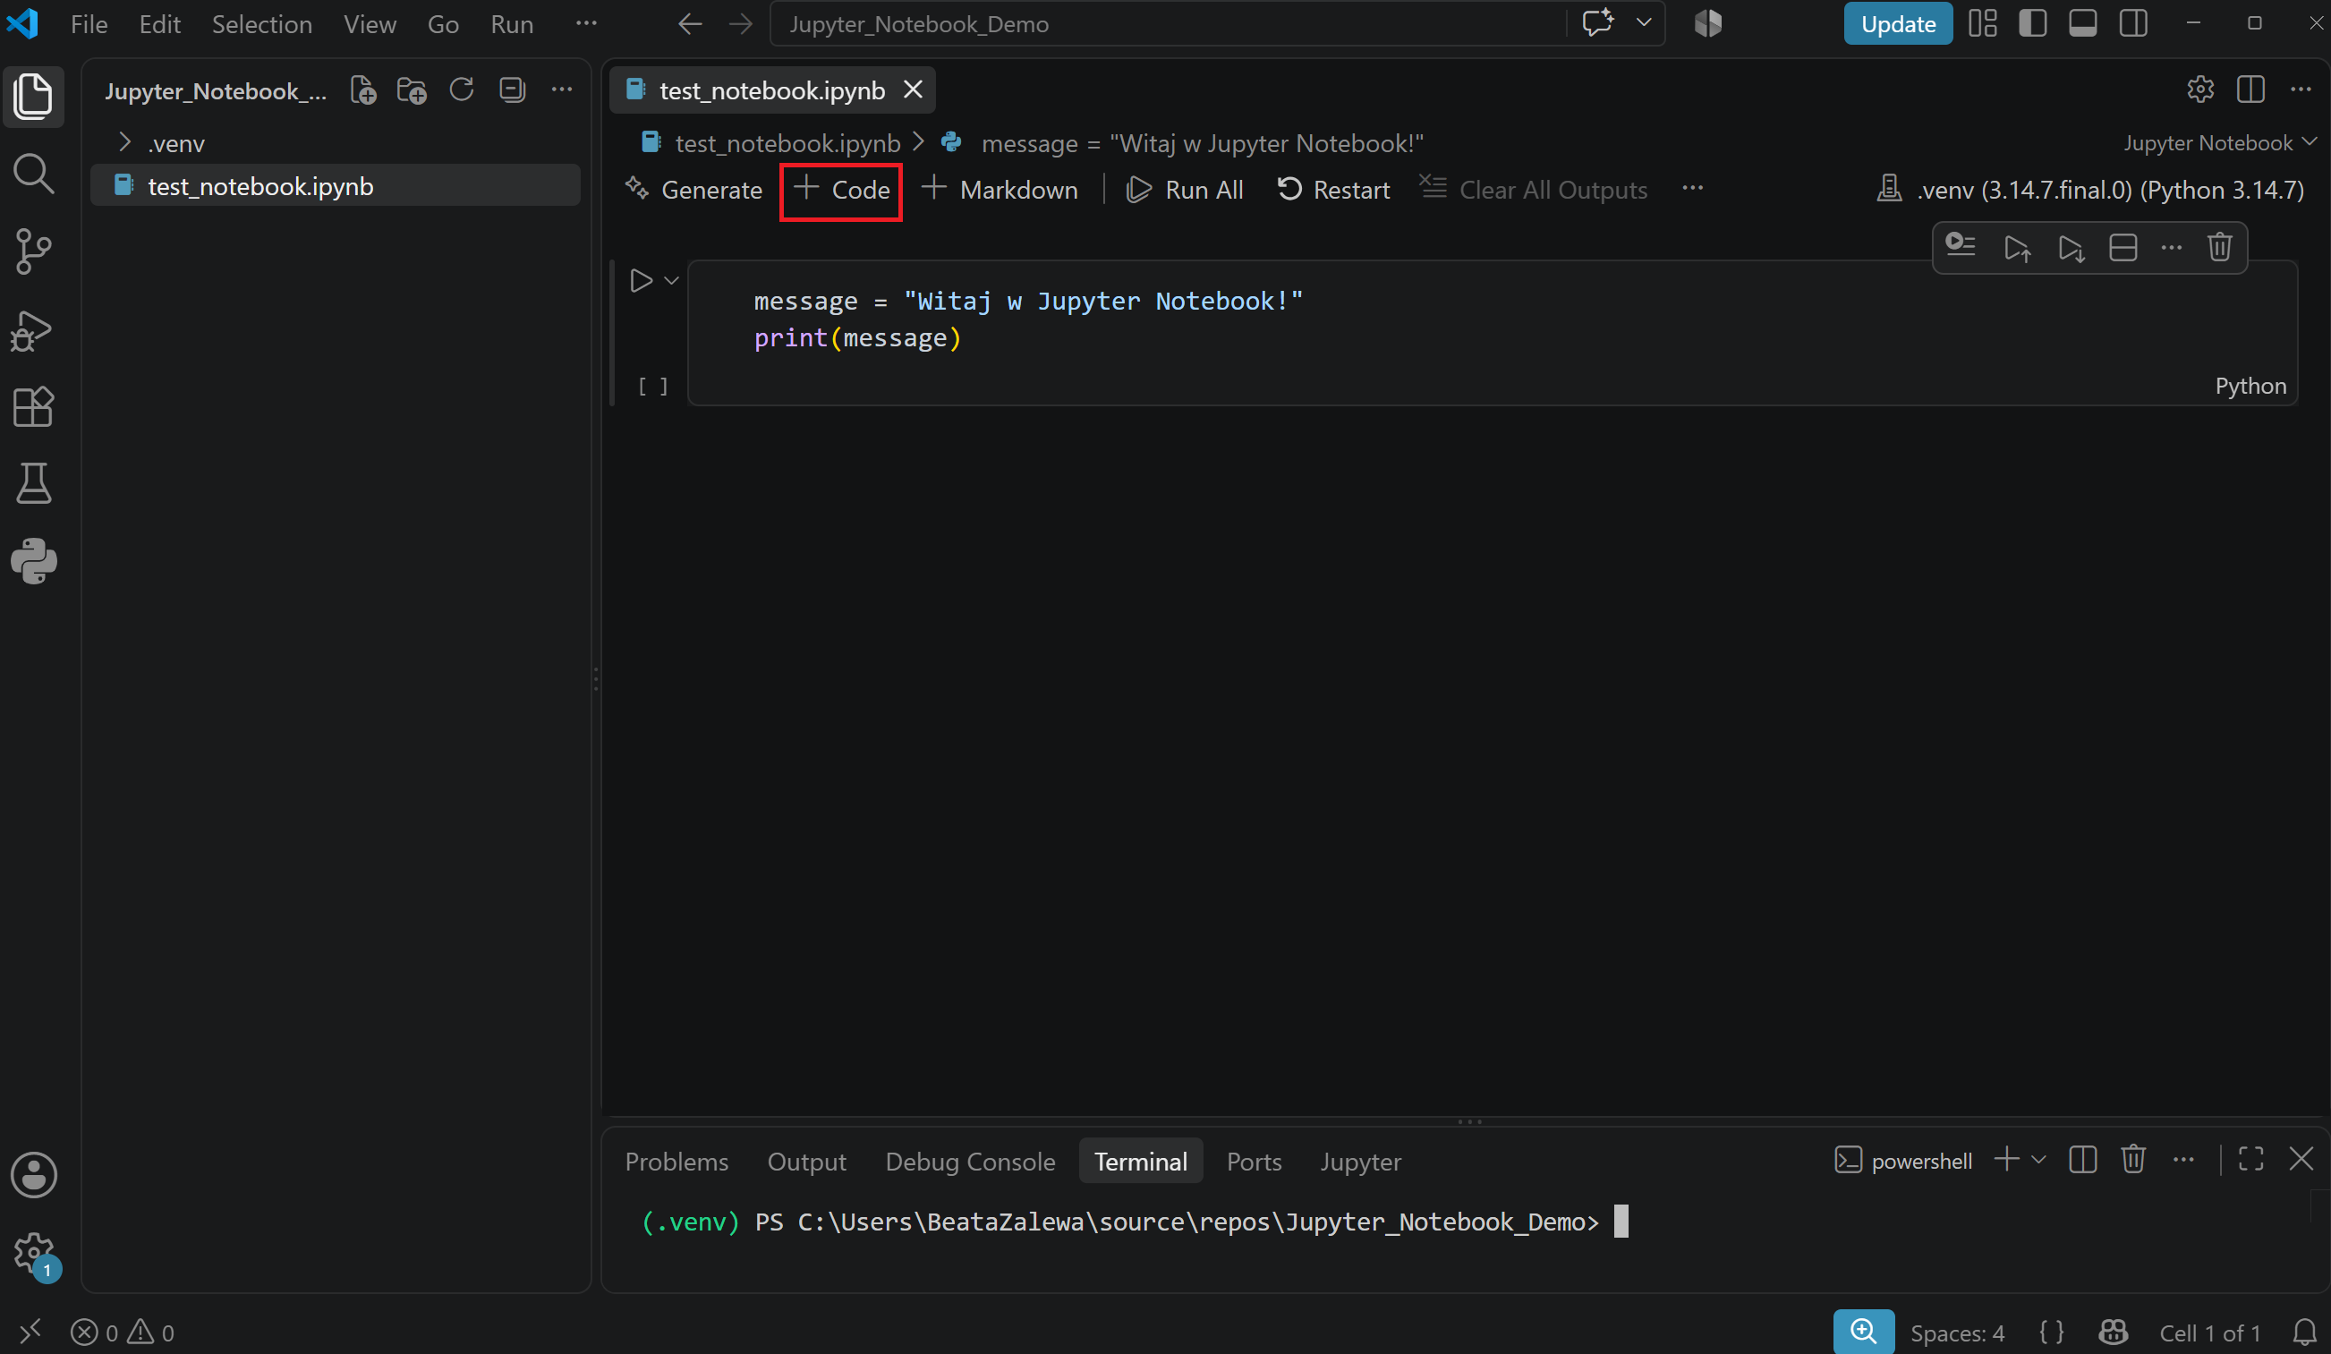
Task: Open run options chevron next to cell play
Action: [671, 280]
